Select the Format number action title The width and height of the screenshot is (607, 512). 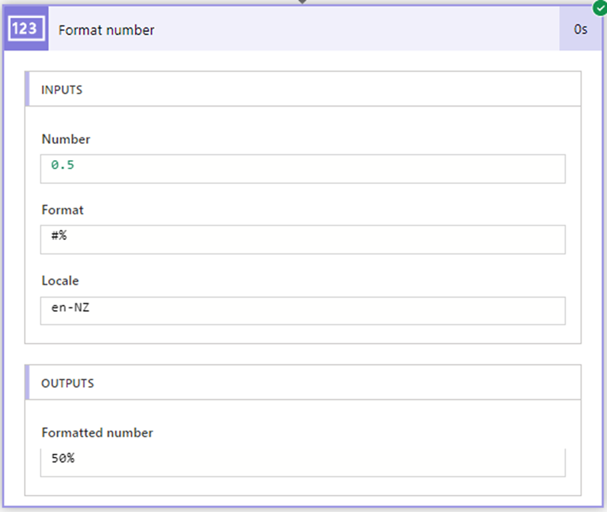tap(107, 30)
